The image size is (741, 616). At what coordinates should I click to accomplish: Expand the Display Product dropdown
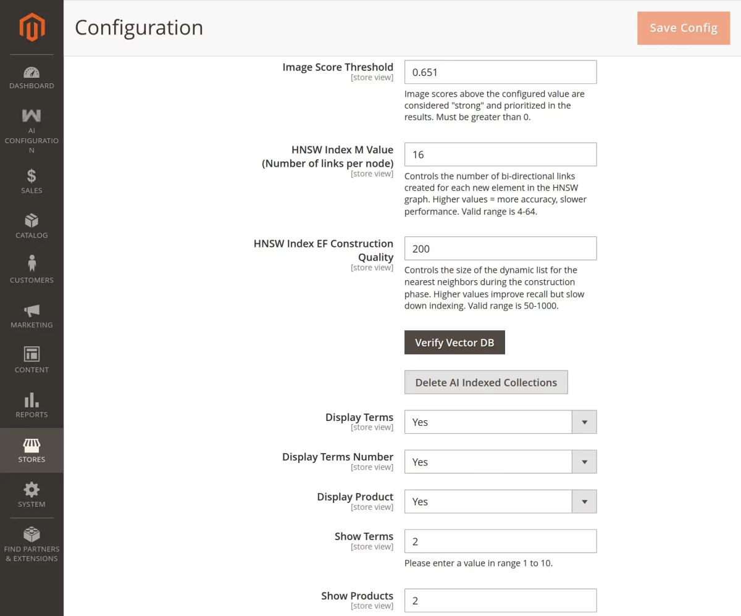[x=500, y=502]
